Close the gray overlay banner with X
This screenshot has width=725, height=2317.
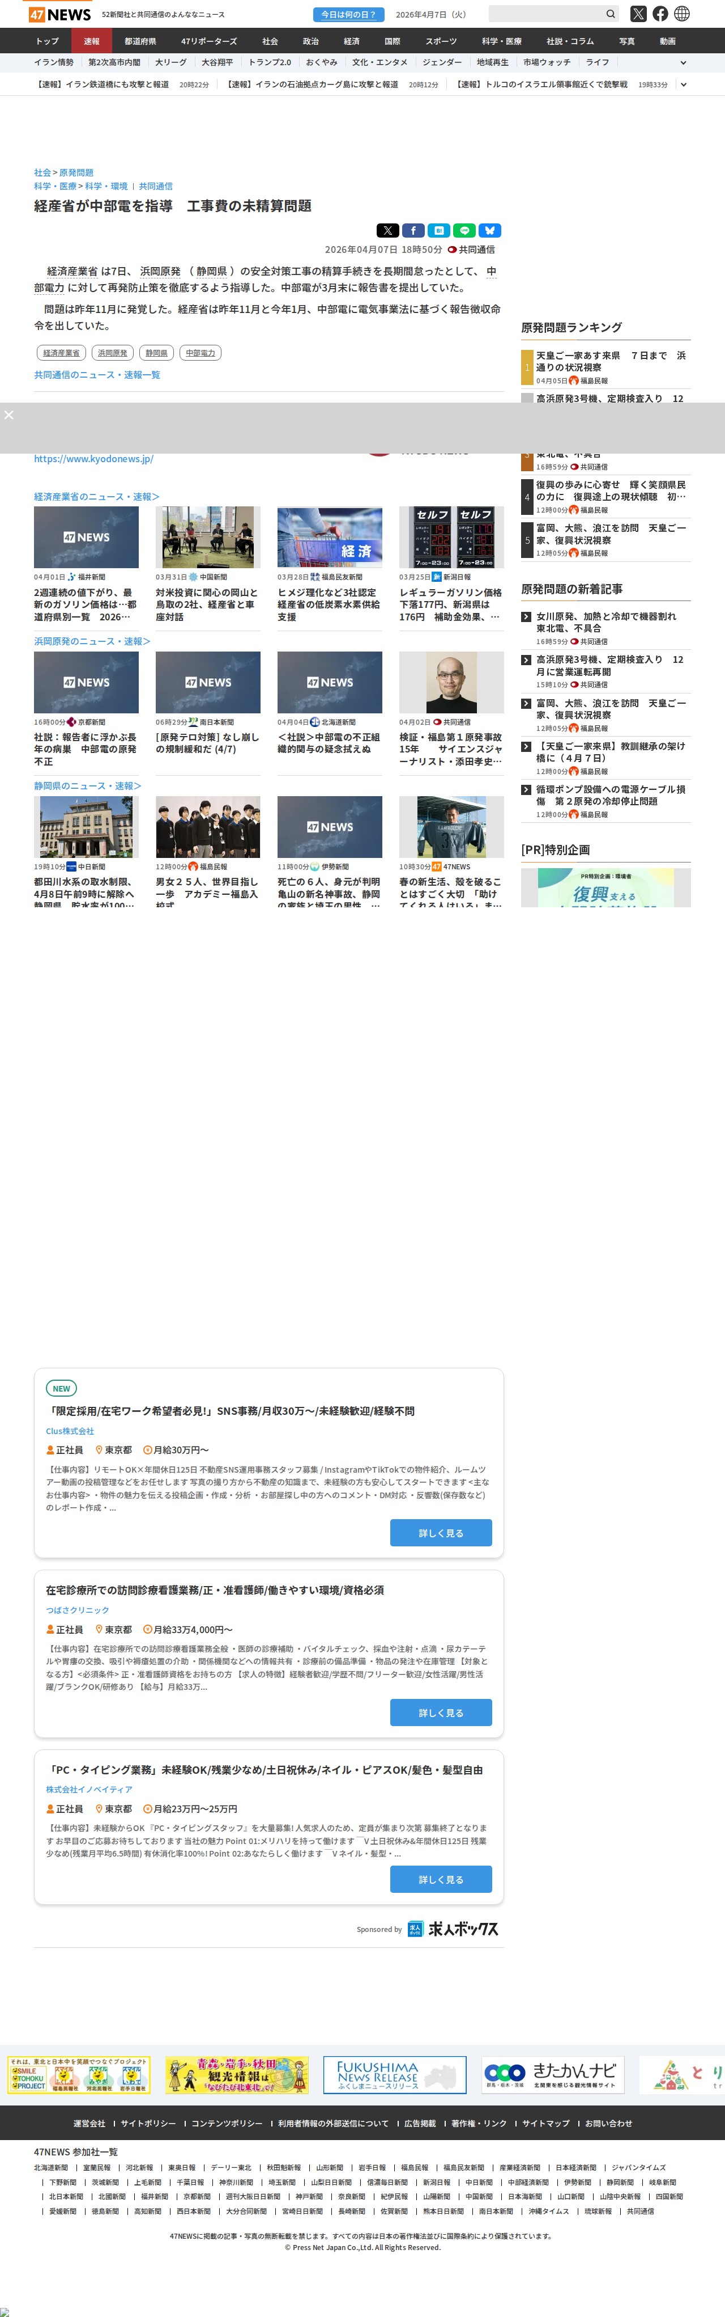(x=9, y=415)
